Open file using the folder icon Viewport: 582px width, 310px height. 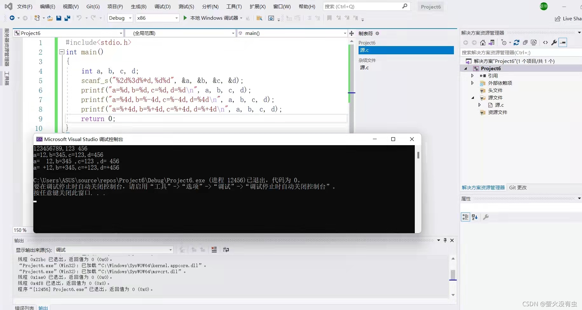(50, 18)
